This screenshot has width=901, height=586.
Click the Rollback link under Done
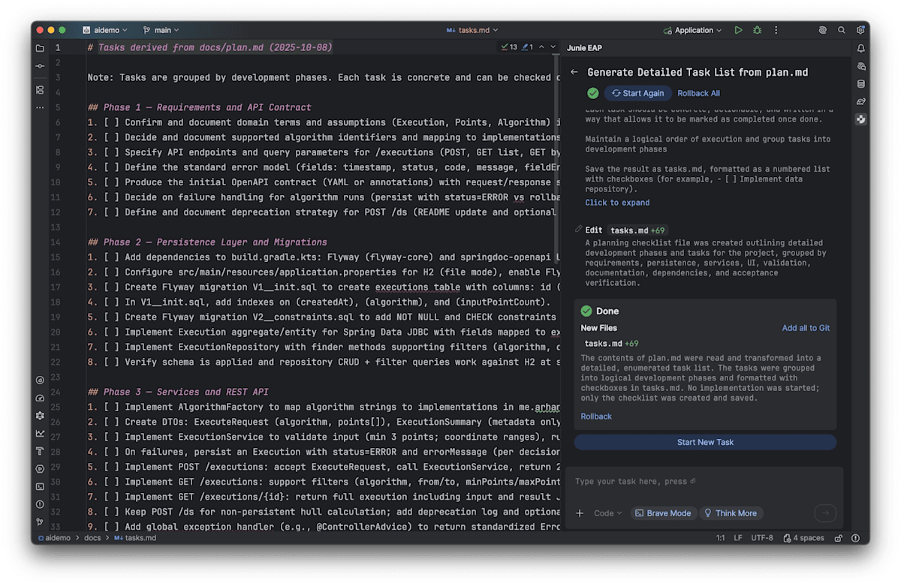(x=596, y=416)
